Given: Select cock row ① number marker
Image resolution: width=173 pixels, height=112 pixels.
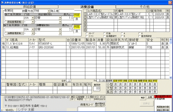Looking at the screenshot, I should 85,14.
